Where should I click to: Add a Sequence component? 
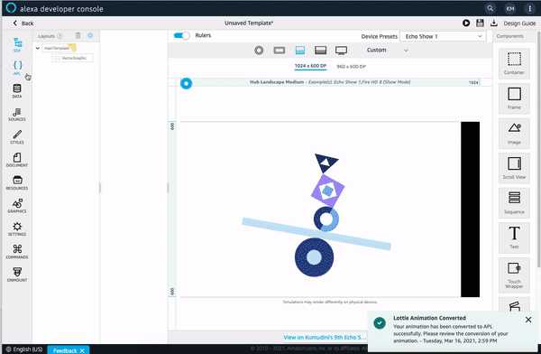pyautogui.click(x=514, y=203)
